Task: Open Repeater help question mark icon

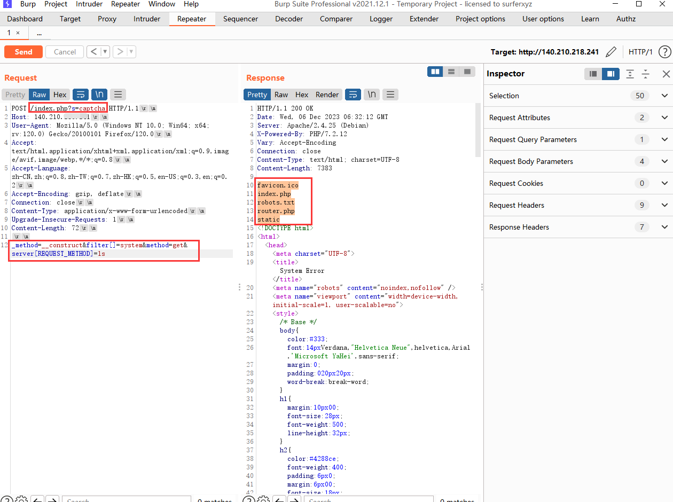Action: tap(664, 52)
